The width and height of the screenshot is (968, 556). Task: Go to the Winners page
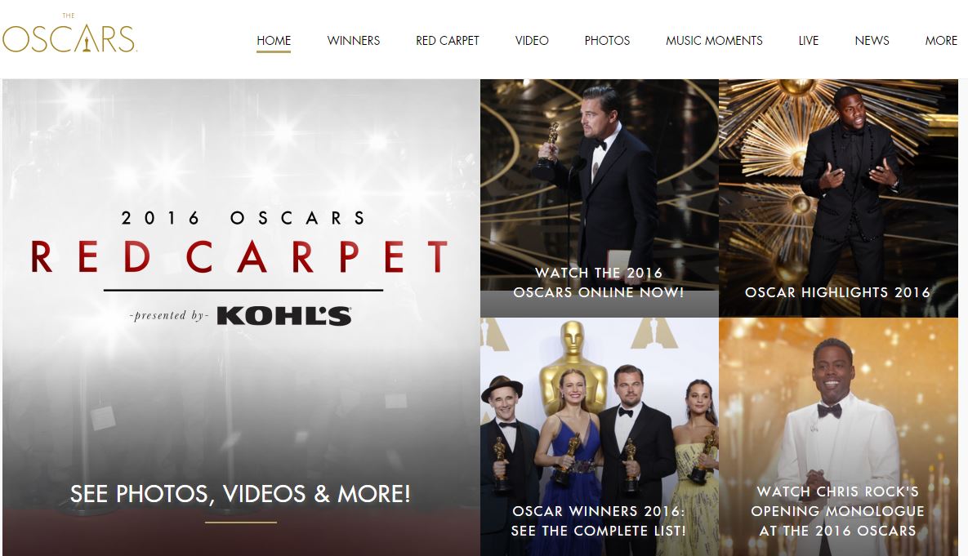pyautogui.click(x=353, y=41)
